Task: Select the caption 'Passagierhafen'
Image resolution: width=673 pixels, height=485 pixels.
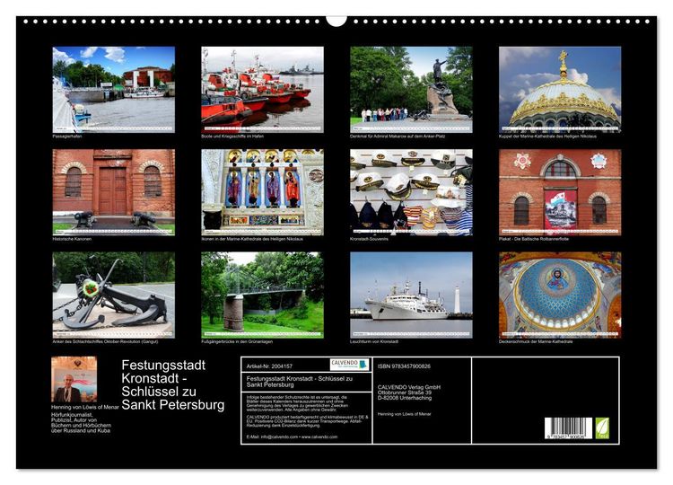Action: [67, 137]
